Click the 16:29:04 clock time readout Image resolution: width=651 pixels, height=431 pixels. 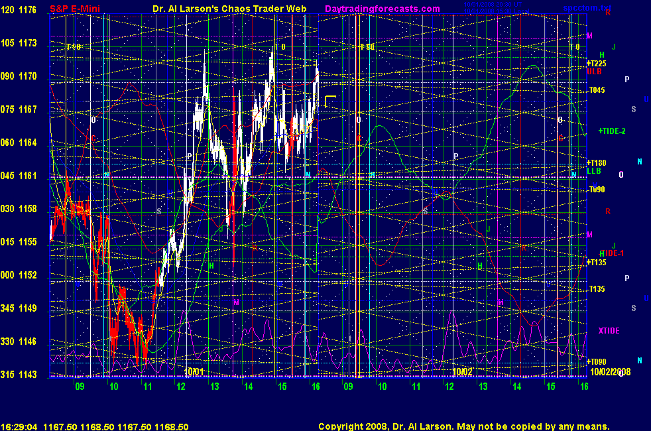point(19,427)
